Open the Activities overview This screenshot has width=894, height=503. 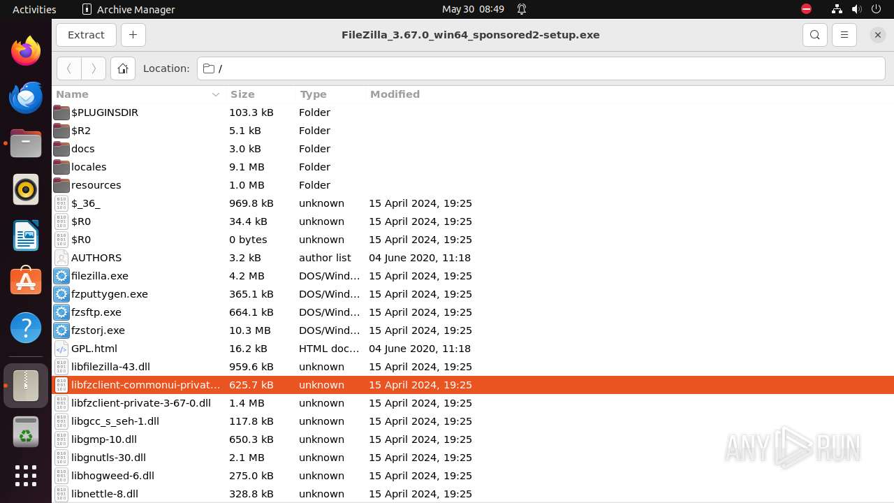[x=34, y=9]
